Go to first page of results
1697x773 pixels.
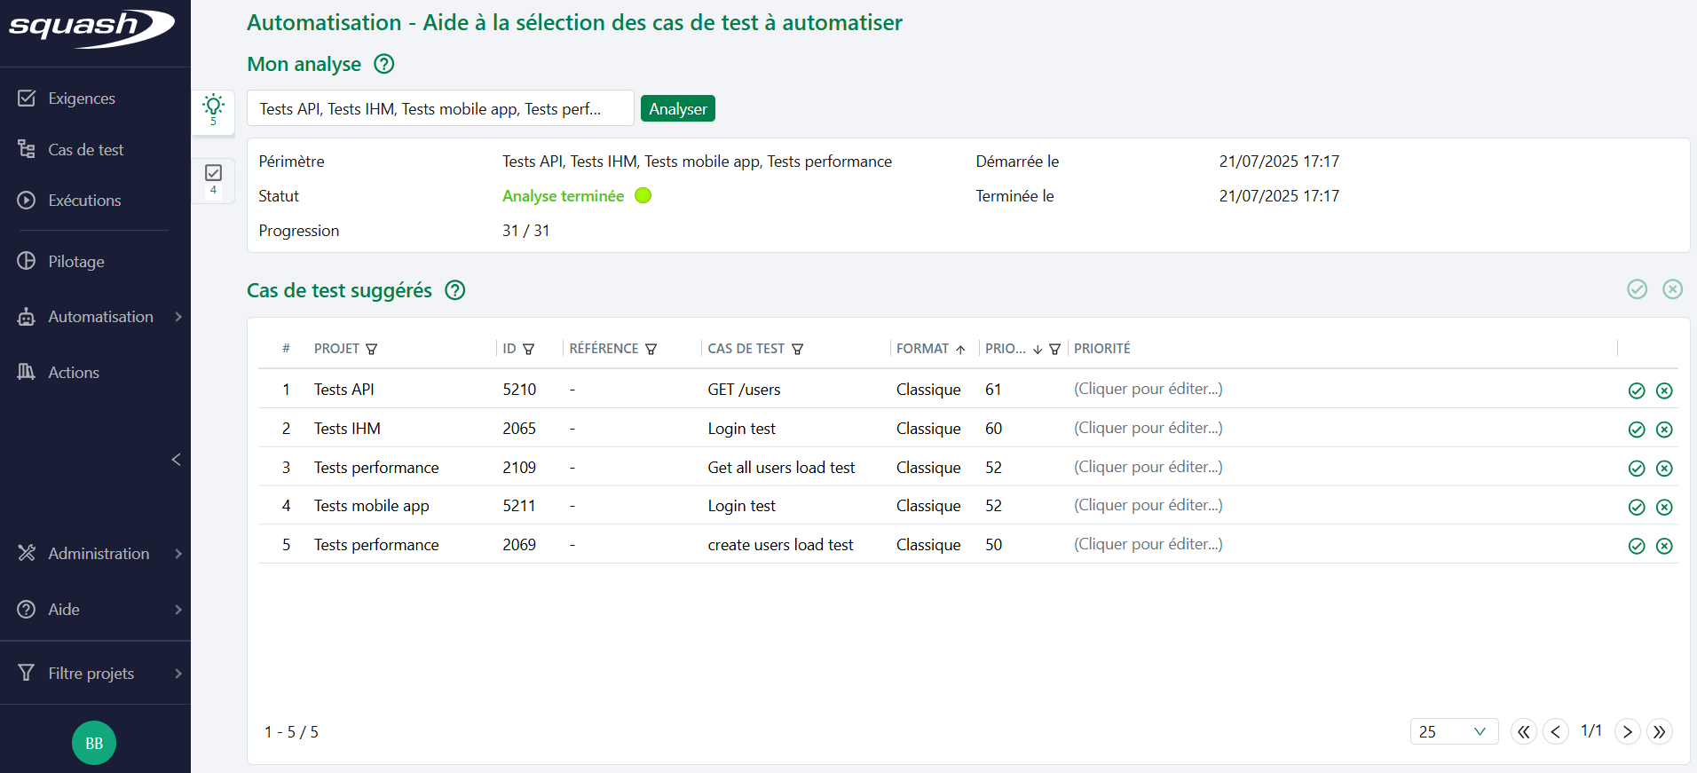pyautogui.click(x=1524, y=731)
